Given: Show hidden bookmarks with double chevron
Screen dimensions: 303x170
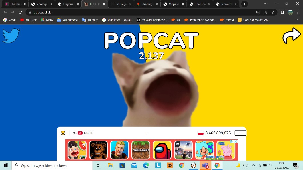Looking at the screenshot, I should point(297,20).
